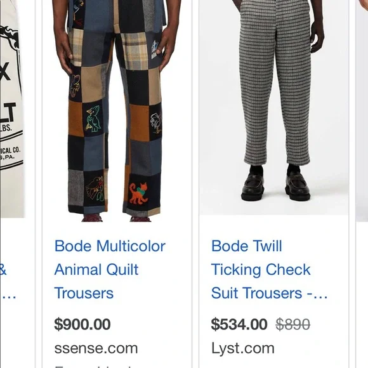Open the Bode Multicolor Animal Quilt Trousers link
The height and width of the screenshot is (368, 368).
(x=110, y=270)
